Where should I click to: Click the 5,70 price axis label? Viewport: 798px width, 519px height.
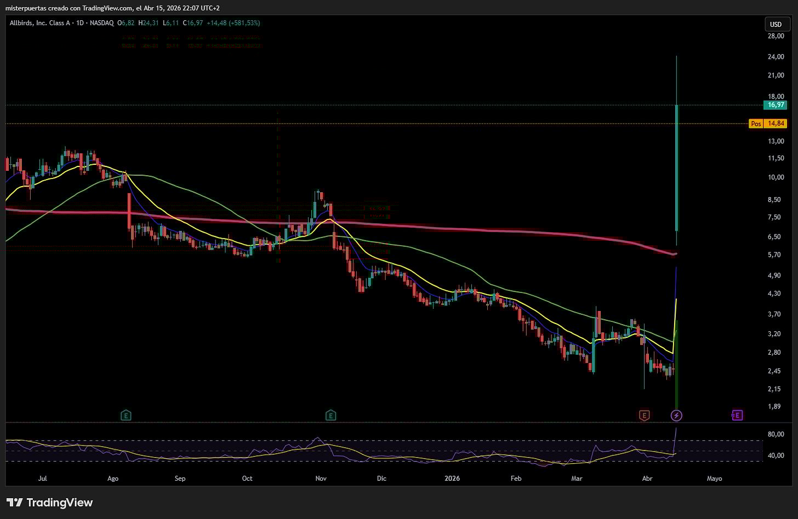click(774, 255)
